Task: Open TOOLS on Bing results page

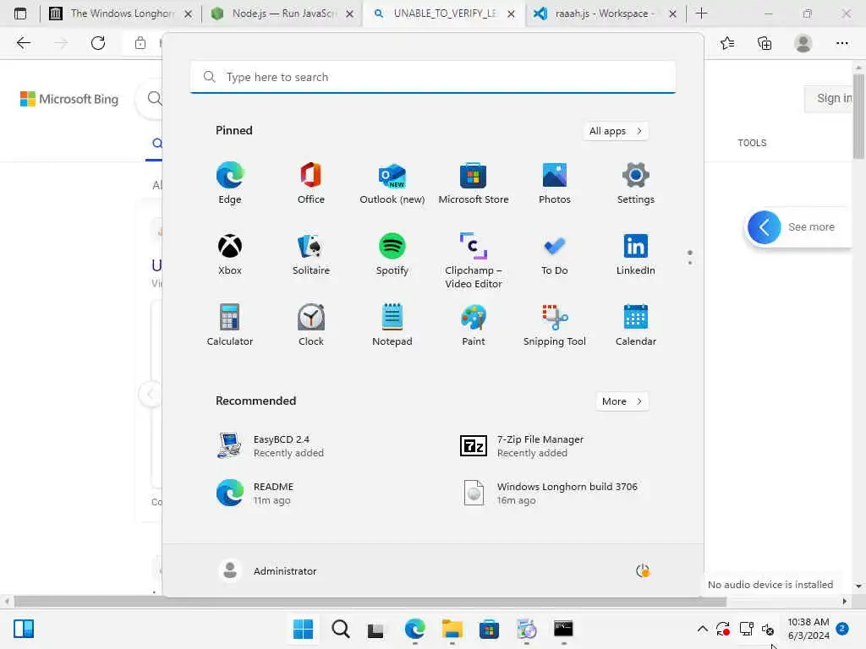Action: coord(752,143)
